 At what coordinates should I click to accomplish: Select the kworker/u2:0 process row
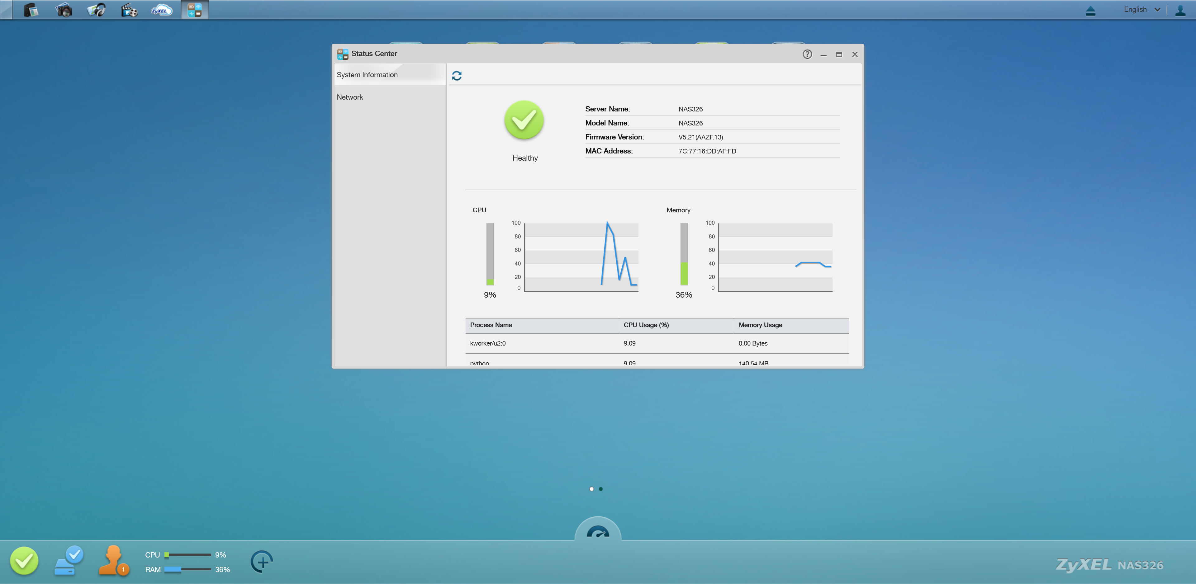pos(657,344)
